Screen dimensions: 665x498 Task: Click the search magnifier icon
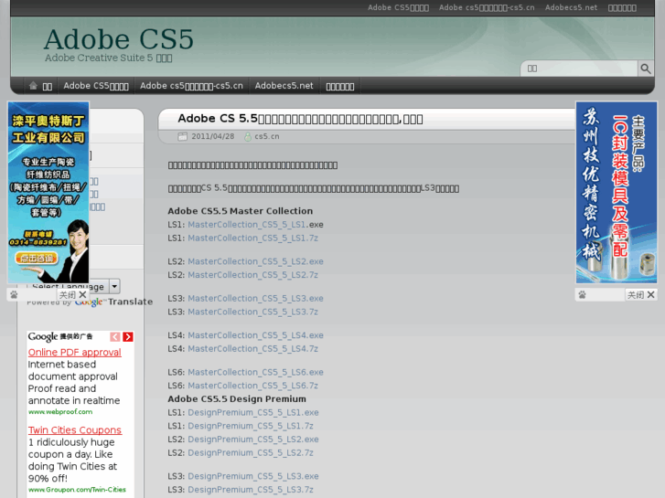[x=646, y=69]
